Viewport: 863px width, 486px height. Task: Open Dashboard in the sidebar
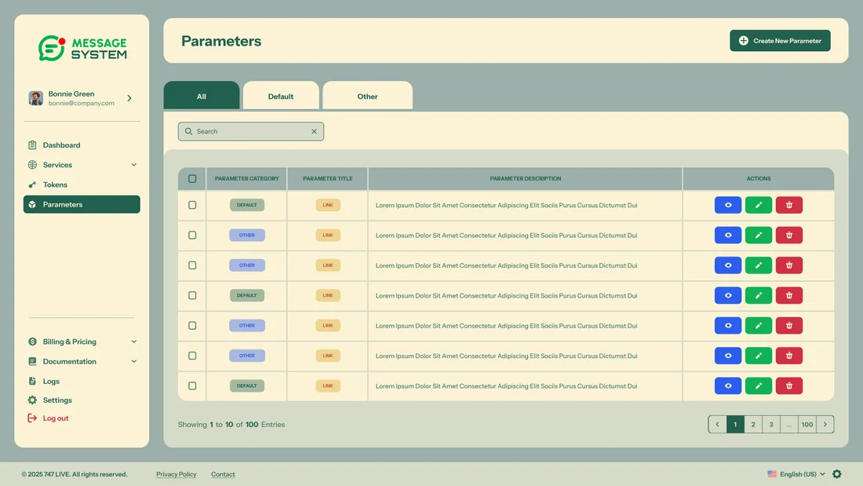tap(82, 145)
